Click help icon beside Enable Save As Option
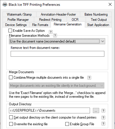Viewport: 115px width, 129px height. (51, 32)
